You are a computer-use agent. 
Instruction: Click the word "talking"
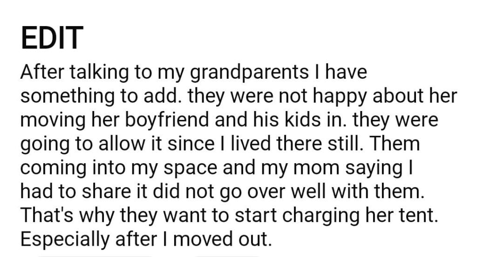pyautogui.click(x=102, y=73)
